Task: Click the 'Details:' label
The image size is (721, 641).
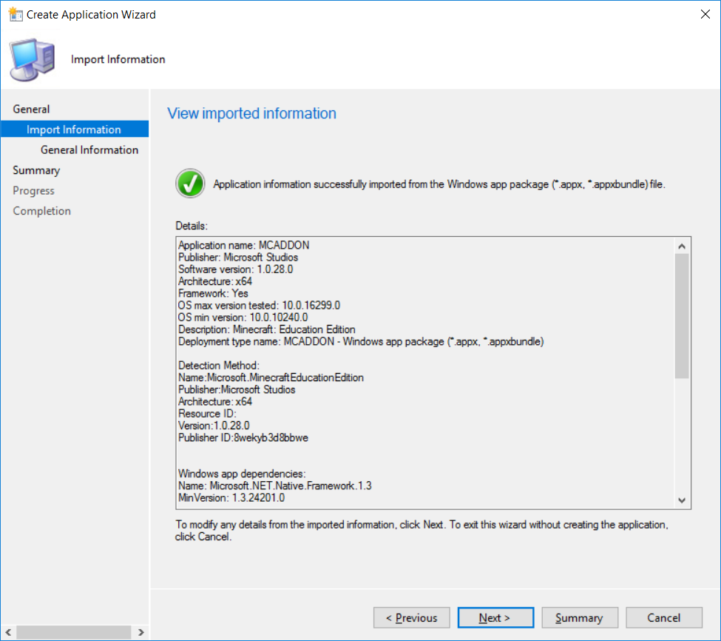Action: tap(192, 226)
